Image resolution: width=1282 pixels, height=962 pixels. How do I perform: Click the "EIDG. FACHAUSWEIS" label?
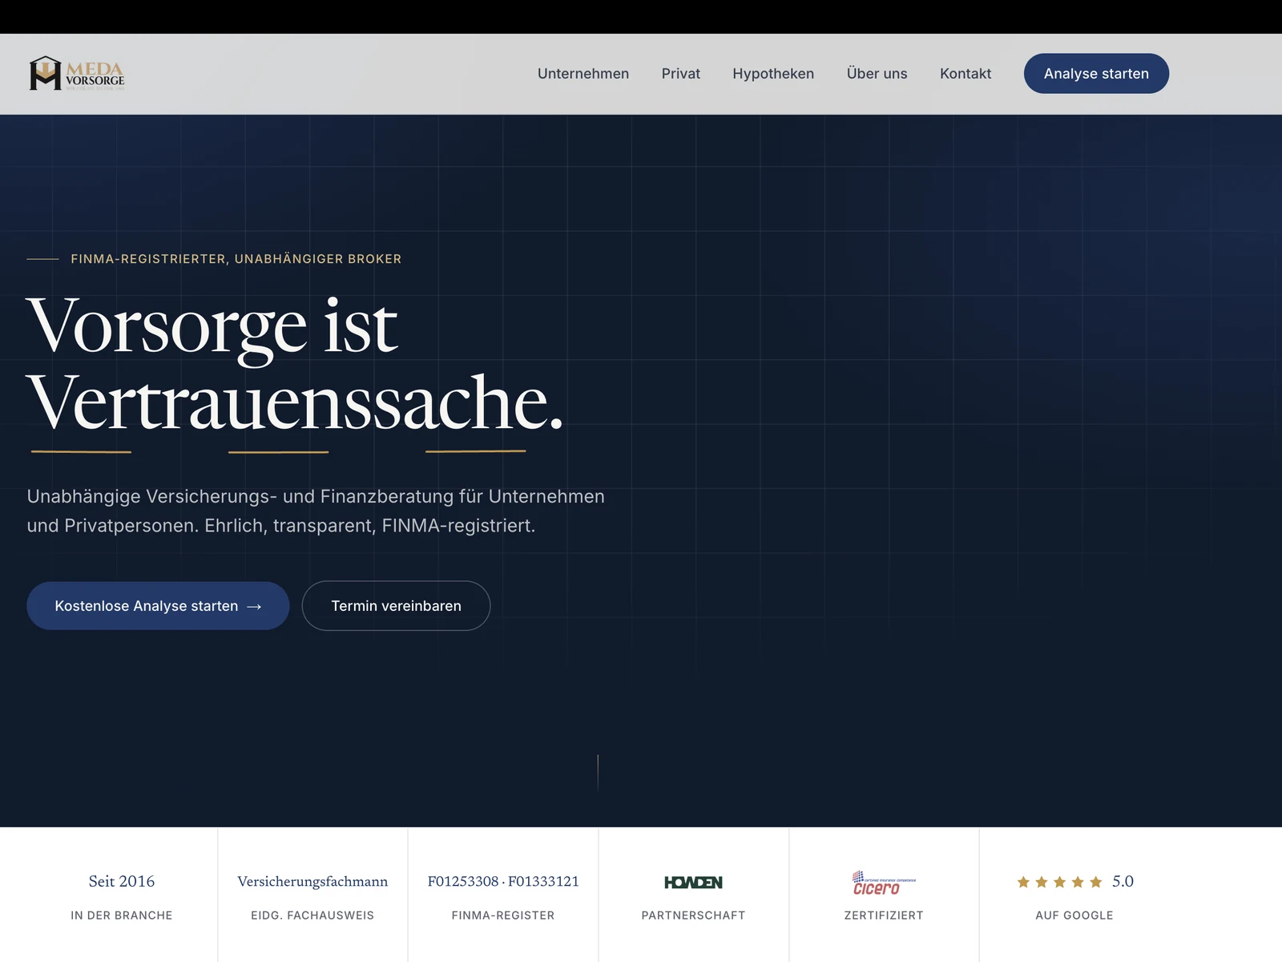(x=312, y=916)
